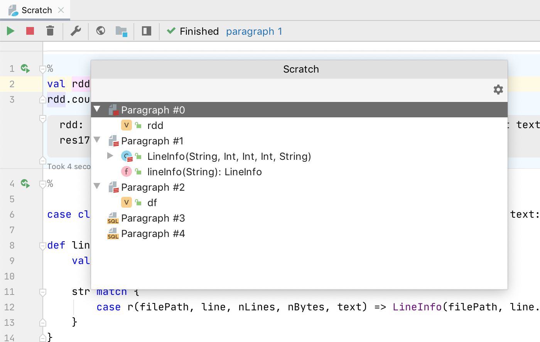
Task: Click the variable V icon next to df
Action: (x=127, y=202)
